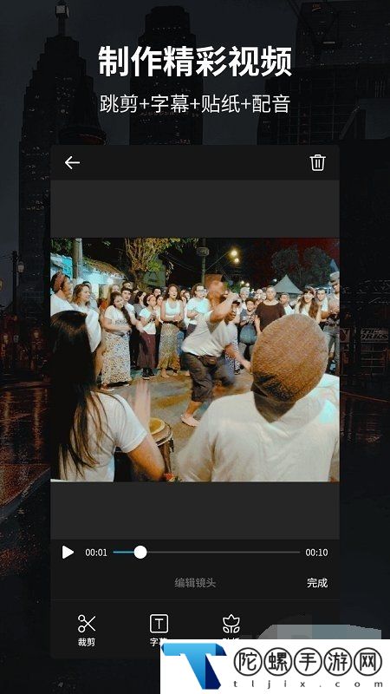The image size is (390, 694).
Task: Tap 完成 to finish editing
Action: pos(317,582)
